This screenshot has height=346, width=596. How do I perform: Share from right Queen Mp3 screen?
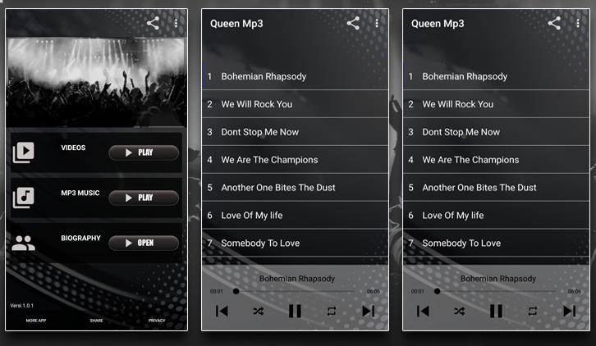(x=554, y=23)
